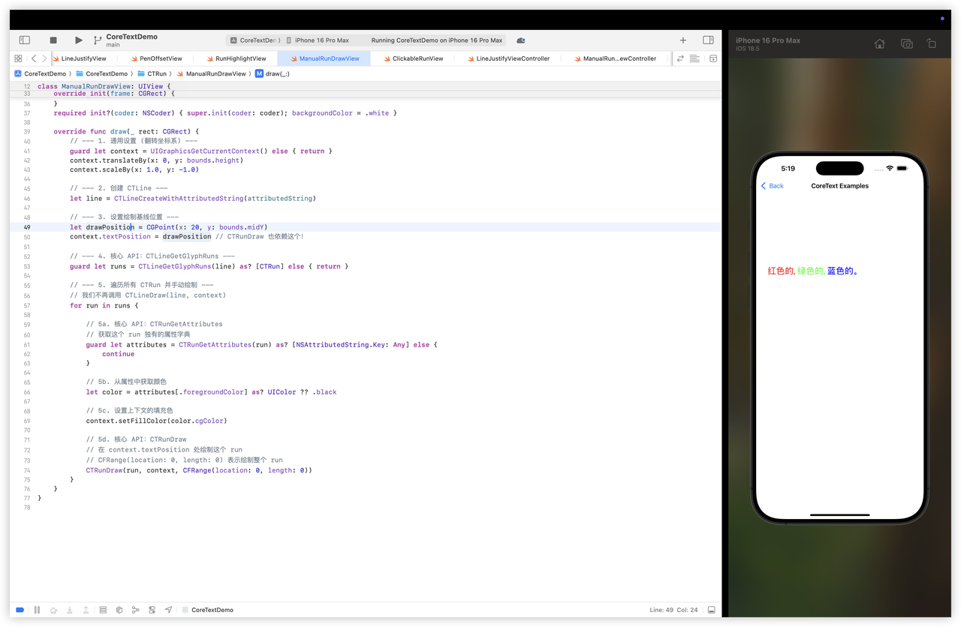Click line number 74 in the gutter
Screen dimensions: 961x627
click(27, 470)
